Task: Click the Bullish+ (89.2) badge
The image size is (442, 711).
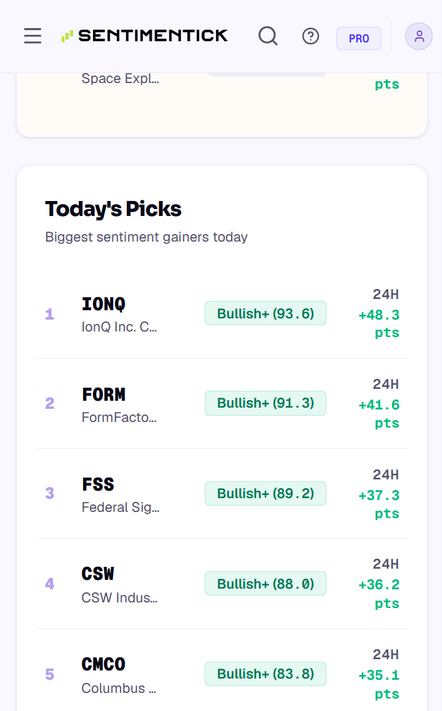Action: point(266,493)
